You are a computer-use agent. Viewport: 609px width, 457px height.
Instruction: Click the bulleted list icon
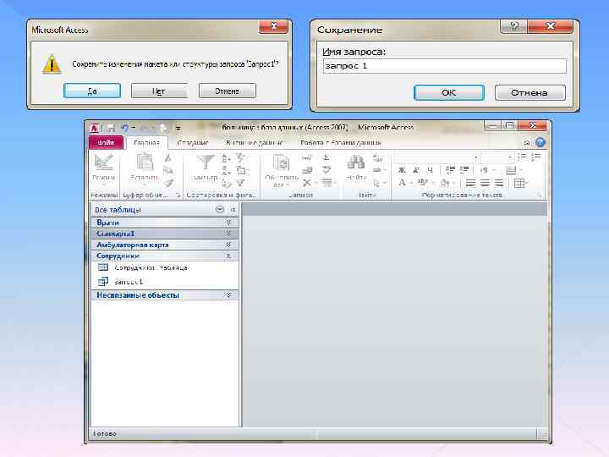coord(522,157)
